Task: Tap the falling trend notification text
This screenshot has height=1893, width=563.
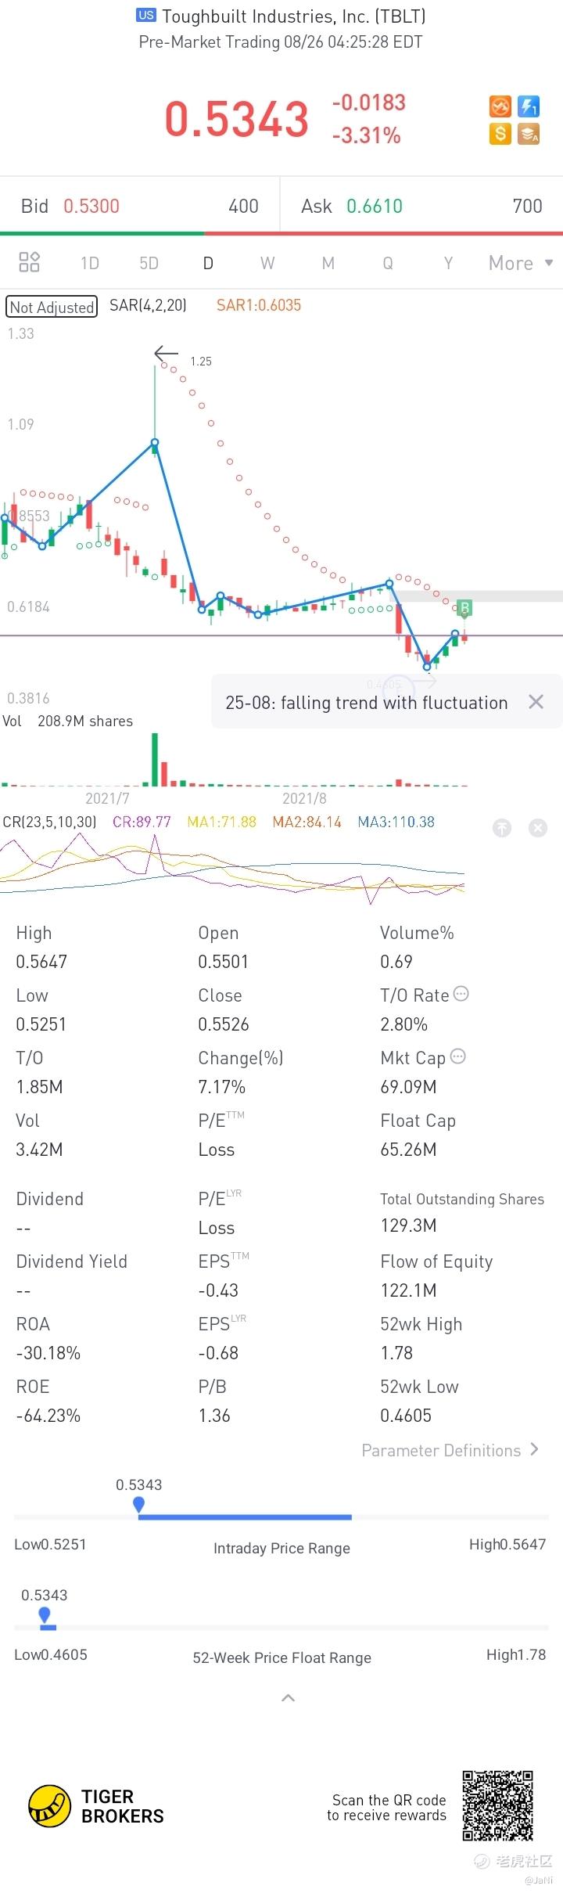Action: point(367,703)
